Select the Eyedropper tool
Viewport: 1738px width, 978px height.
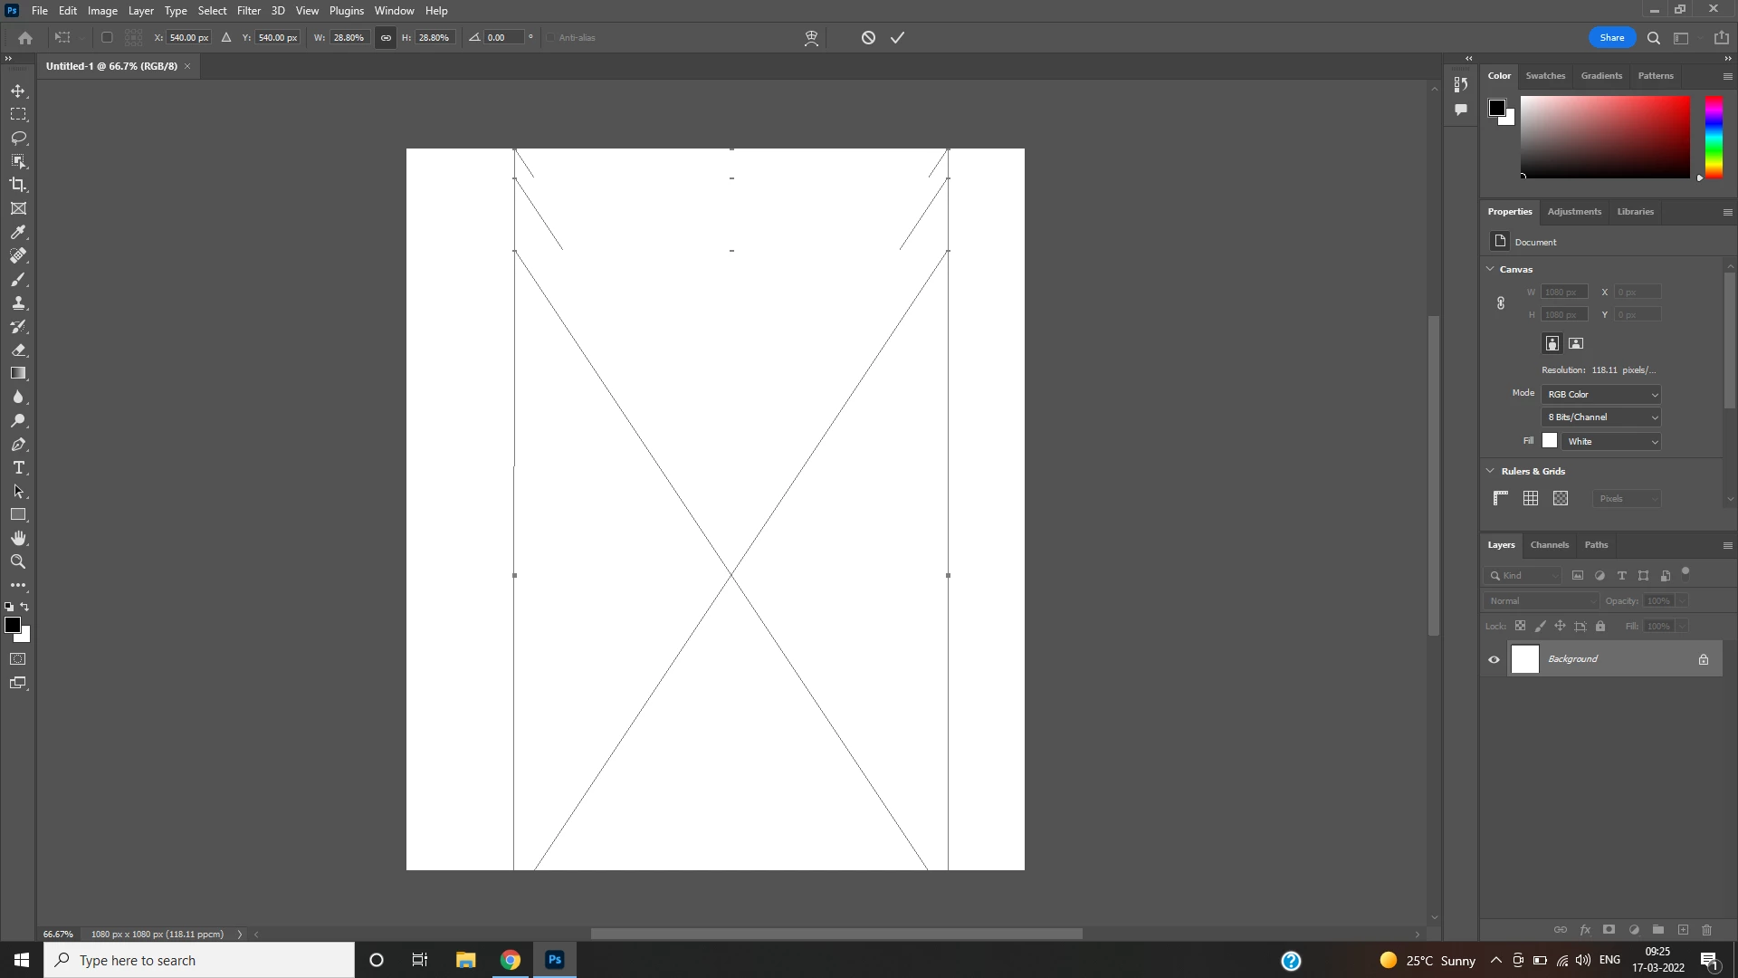pyautogui.click(x=18, y=232)
